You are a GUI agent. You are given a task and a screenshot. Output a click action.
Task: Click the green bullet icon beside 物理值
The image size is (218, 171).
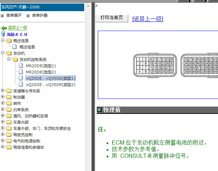pos(99,109)
